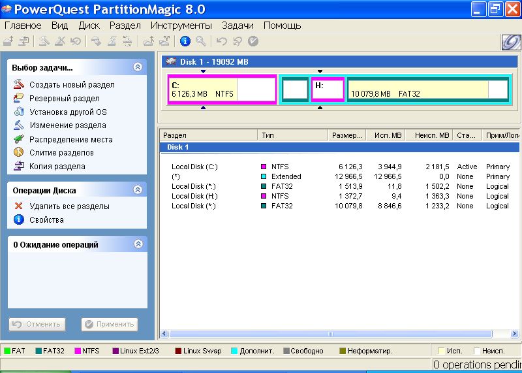
Task: Click the Установка другой OS icon
Action: tap(18, 112)
